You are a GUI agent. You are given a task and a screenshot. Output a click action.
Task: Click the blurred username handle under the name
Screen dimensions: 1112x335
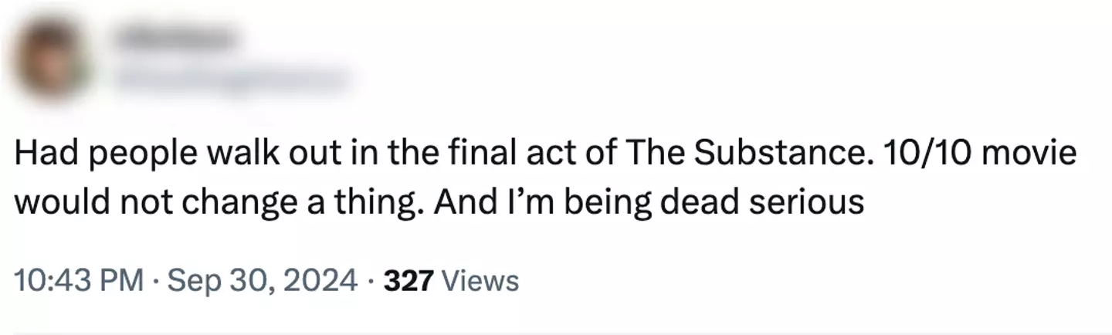pyautogui.click(x=232, y=79)
